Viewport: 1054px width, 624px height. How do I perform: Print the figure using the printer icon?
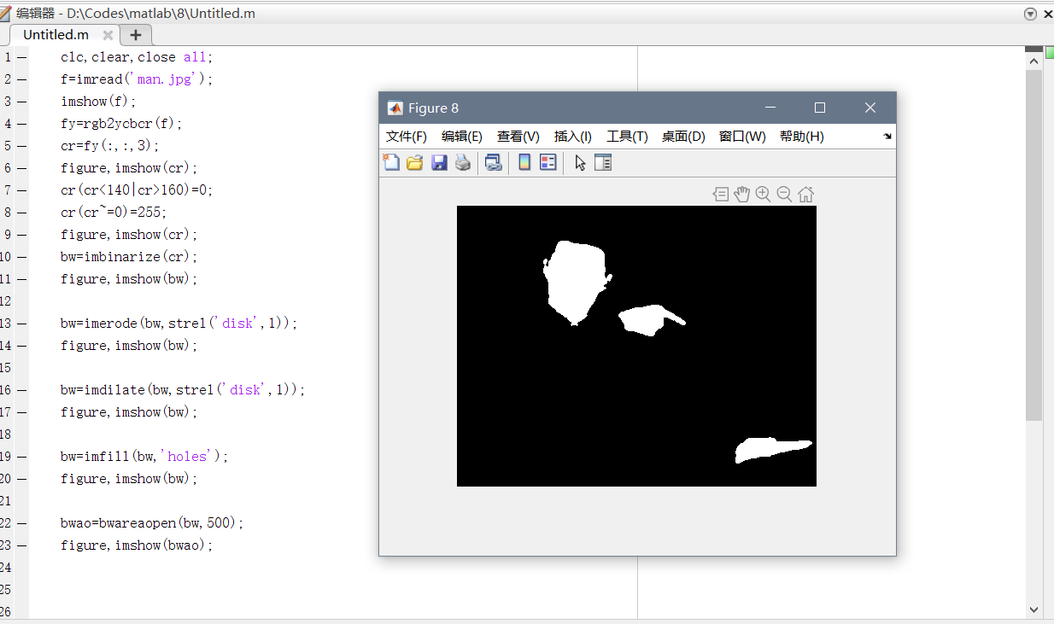pos(463,162)
